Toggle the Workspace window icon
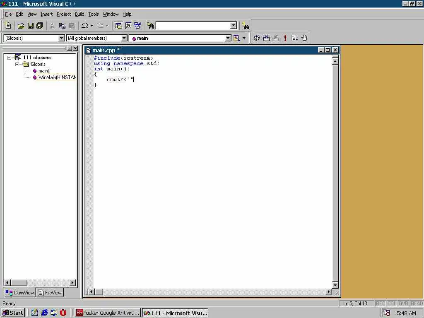The width and height of the screenshot is (424, 318). click(118, 26)
